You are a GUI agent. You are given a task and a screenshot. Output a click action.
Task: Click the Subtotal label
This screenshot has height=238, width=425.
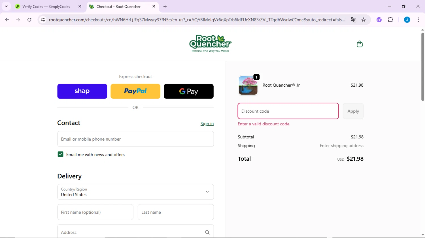click(x=246, y=137)
